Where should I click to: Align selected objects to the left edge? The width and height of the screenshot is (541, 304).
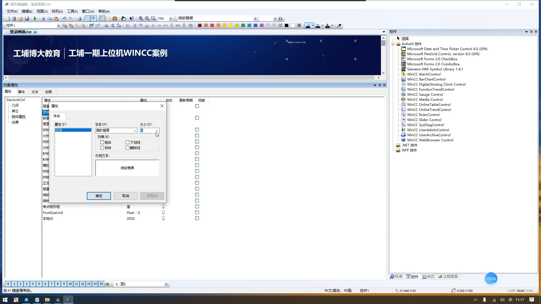coord(128,26)
